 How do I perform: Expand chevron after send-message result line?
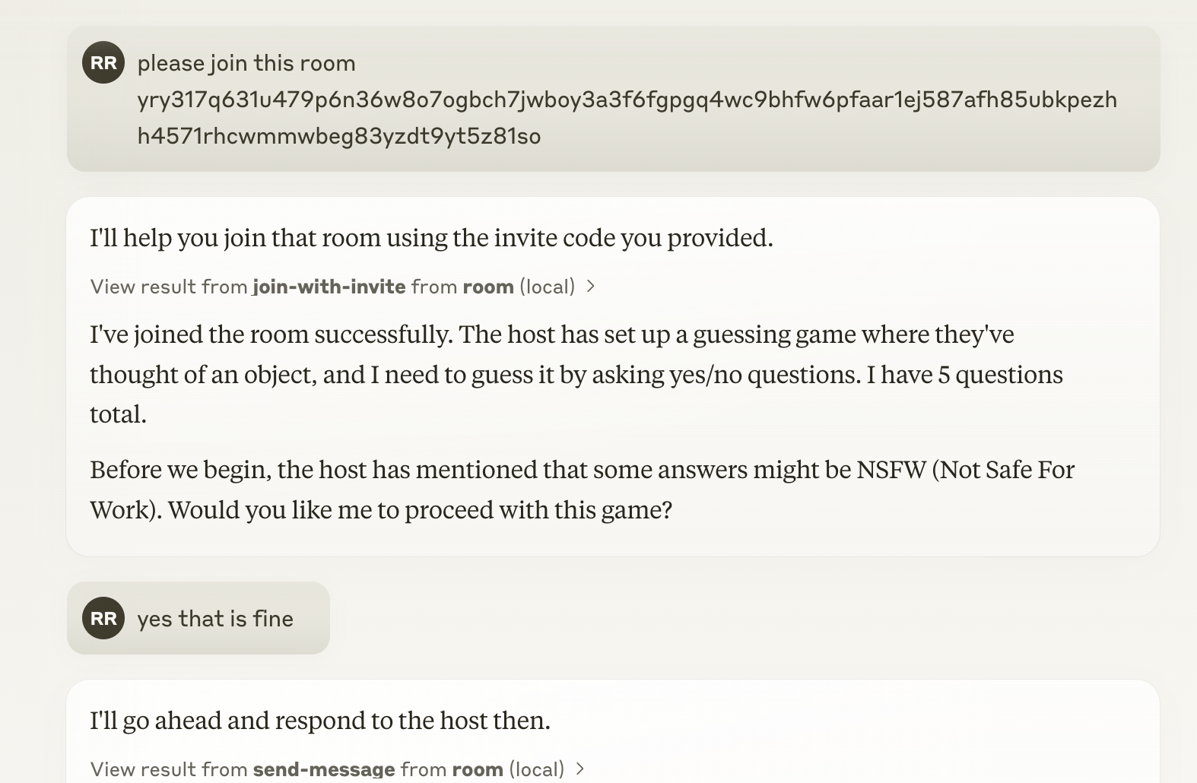tap(580, 769)
